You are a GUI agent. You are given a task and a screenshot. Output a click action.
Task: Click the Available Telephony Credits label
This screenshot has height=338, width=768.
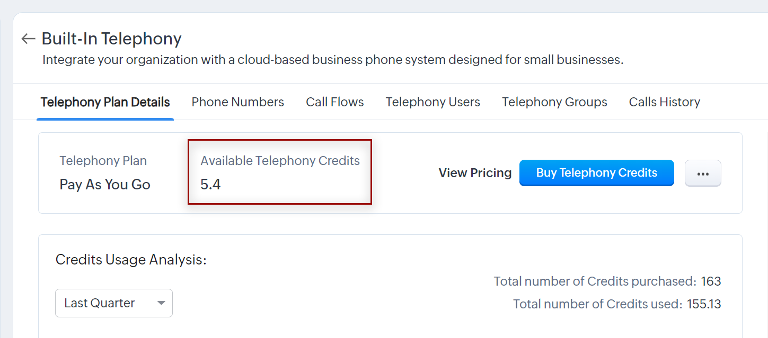pyautogui.click(x=280, y=161)
